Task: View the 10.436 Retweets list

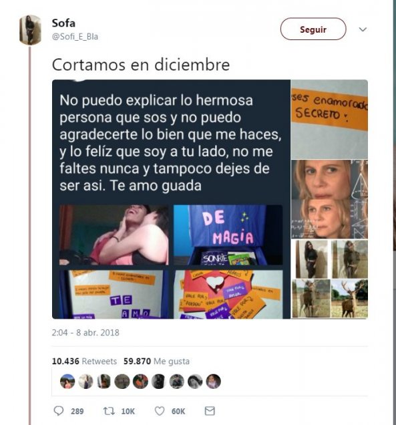Action: (84, 361)
